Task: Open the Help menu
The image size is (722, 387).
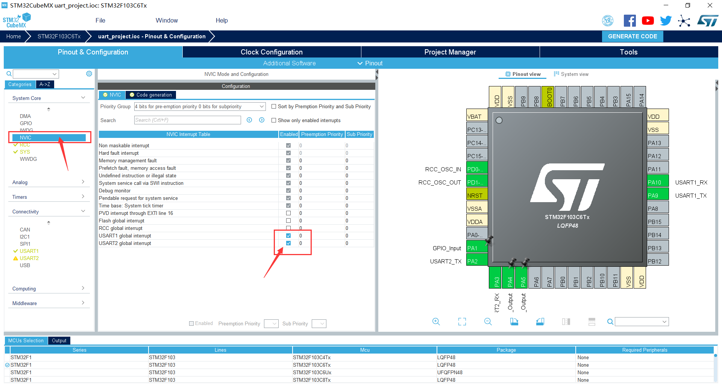Action: (221, 20)
